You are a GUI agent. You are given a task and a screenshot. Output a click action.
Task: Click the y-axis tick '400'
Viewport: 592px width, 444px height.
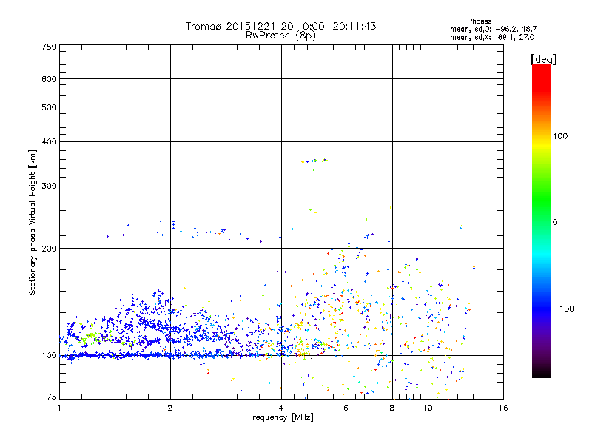click(x=50, y=141)
